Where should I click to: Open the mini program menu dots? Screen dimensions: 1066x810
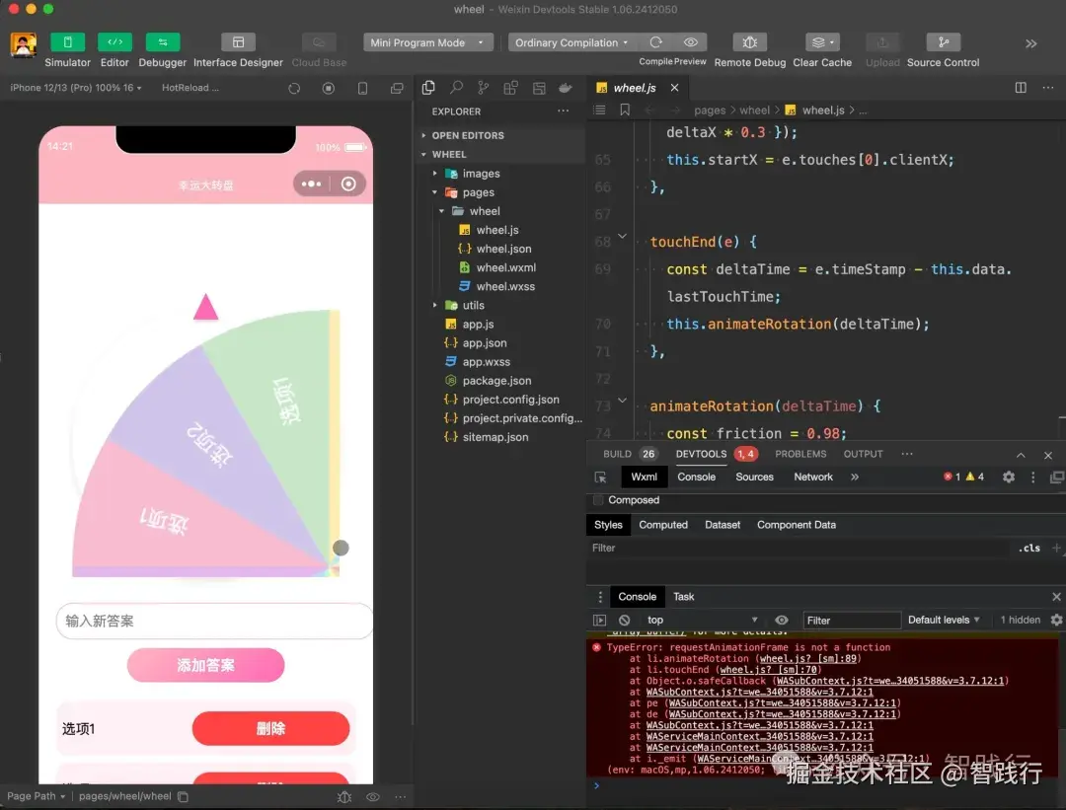point(311,184)
